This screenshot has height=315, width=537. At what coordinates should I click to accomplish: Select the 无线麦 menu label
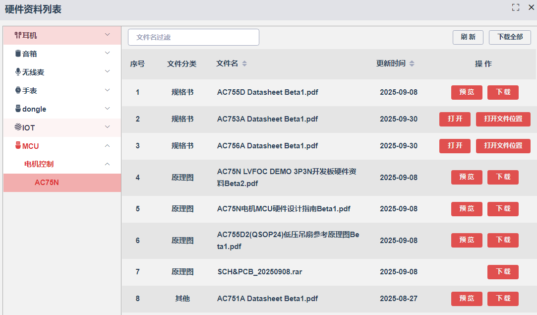pos(33,72)
